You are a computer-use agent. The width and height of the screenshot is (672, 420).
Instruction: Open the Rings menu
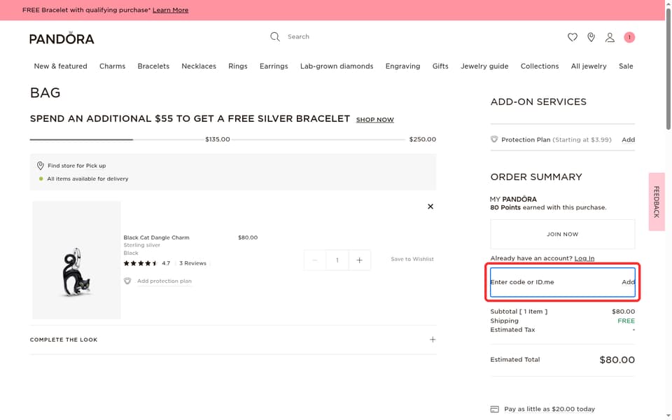pos(238,66)
